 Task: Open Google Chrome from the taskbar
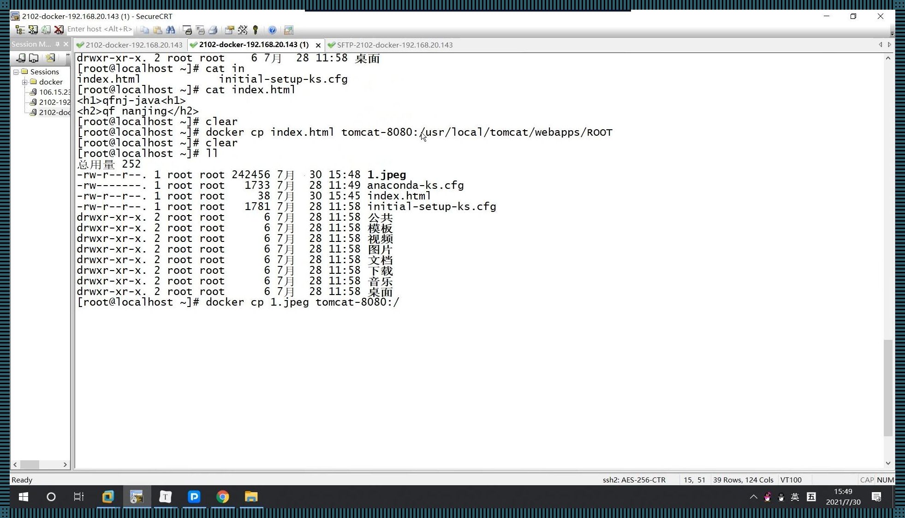click(x=223, y=497)
